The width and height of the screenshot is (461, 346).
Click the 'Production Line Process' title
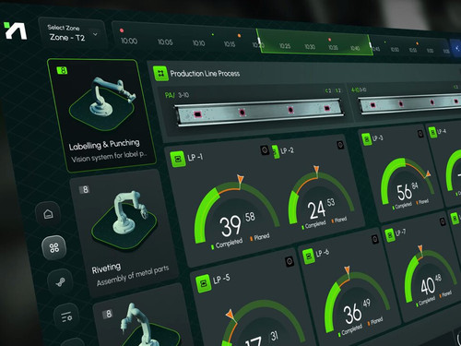[x=205, y=74]
